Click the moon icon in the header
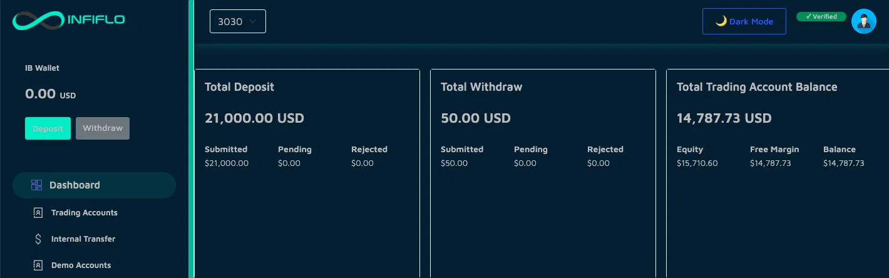 coord(721,21)
